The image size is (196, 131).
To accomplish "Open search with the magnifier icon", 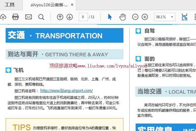I will point(41,17).
